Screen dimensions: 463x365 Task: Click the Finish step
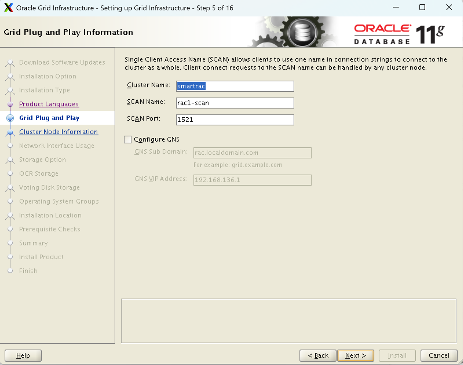click(x=28, y=271)
